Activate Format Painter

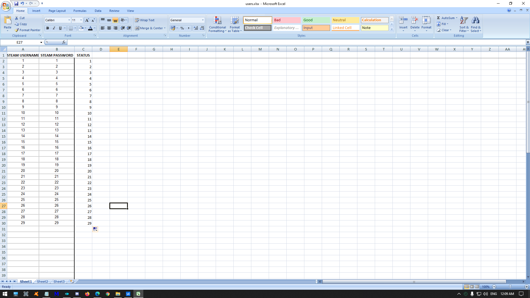click(x=28, y=30)
